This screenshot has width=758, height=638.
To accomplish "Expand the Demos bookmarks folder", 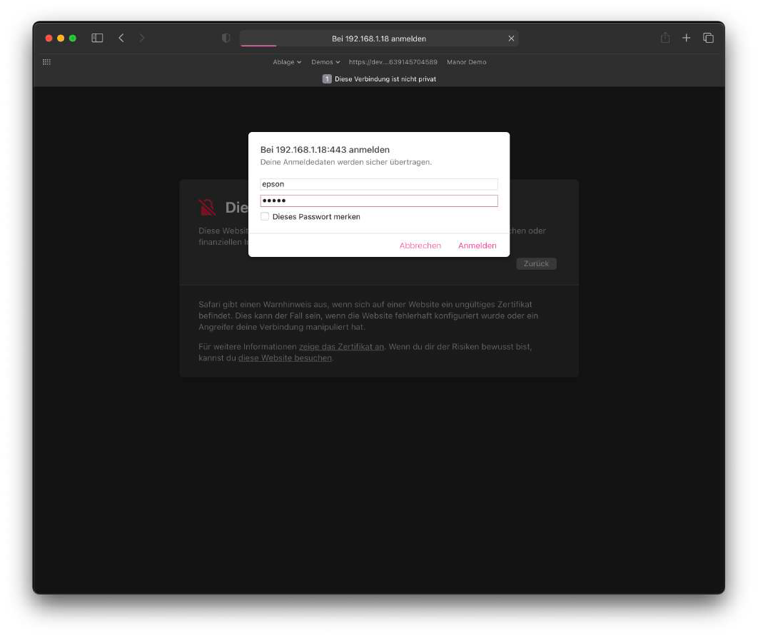I will pos(325,62).
